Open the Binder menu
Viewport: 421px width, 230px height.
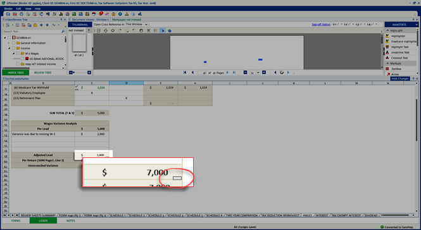click(8, 9)
